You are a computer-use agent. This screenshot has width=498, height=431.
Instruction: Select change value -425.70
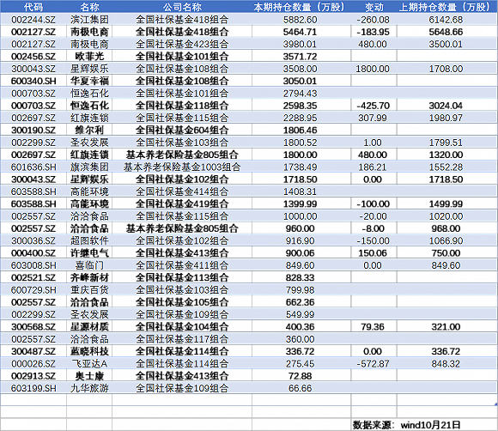[373, 106]
